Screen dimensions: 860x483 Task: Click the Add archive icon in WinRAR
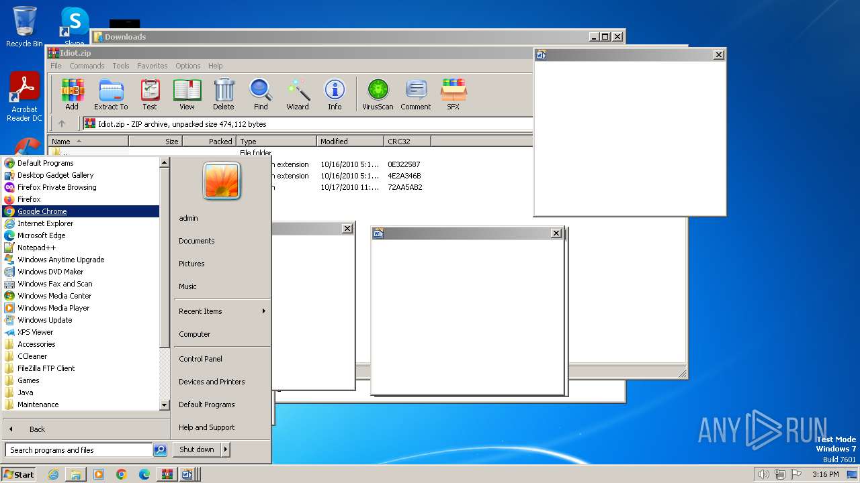coord(72,95)
